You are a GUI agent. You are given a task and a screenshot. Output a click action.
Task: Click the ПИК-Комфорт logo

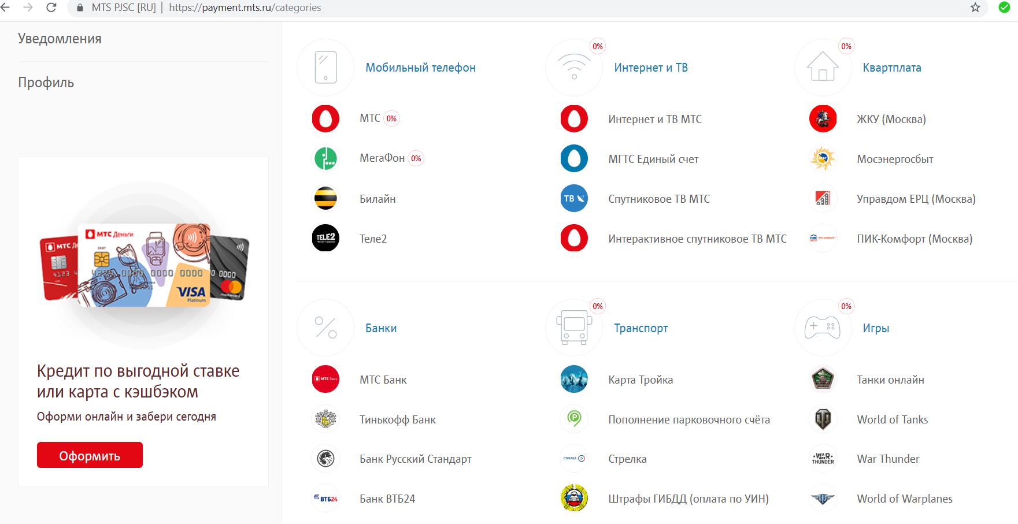pos(823,238)
